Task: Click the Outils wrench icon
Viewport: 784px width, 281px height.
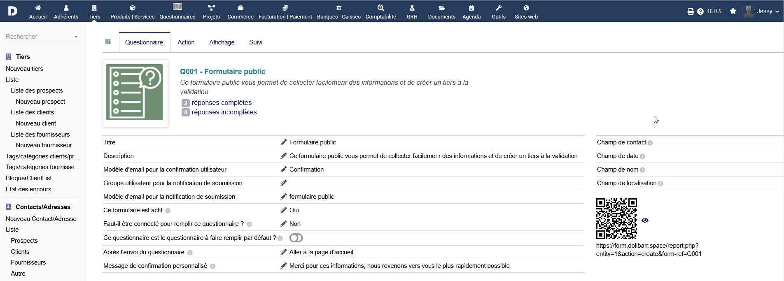Action: coord(499,8)
